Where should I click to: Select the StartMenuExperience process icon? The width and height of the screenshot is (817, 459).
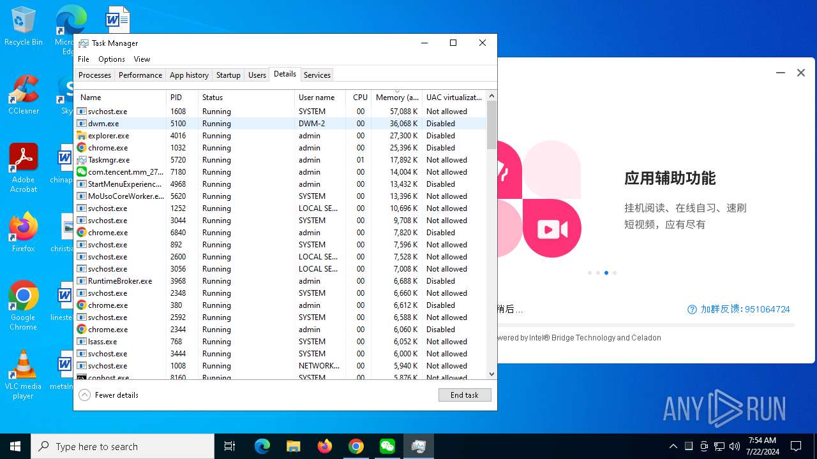coord(82,184)
